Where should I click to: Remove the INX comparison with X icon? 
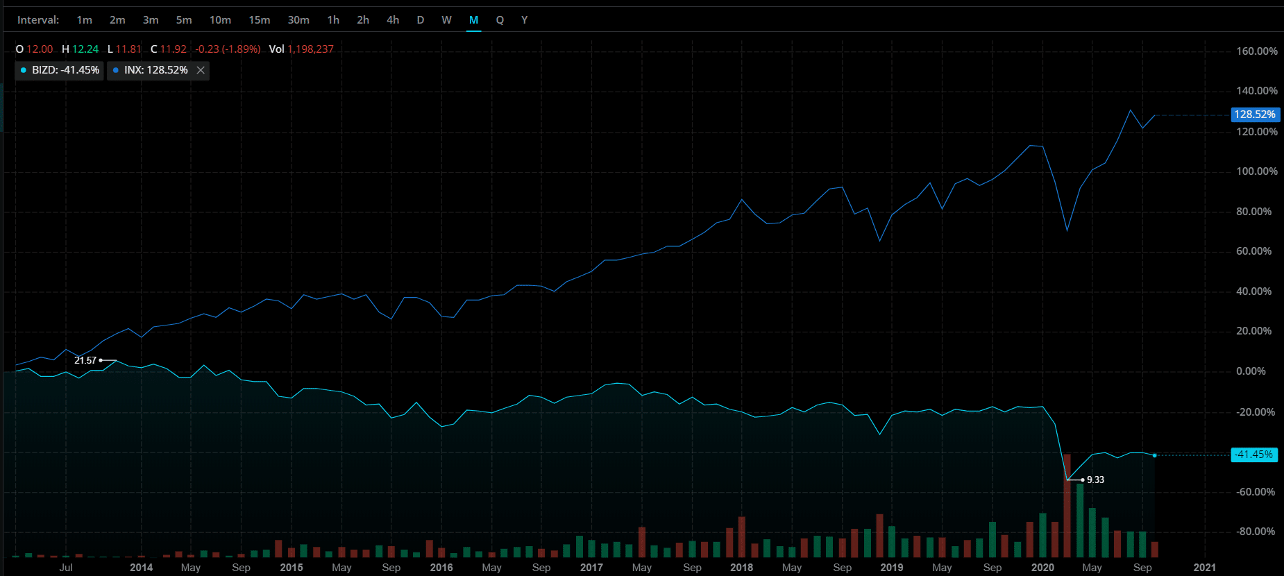point(201,70)
